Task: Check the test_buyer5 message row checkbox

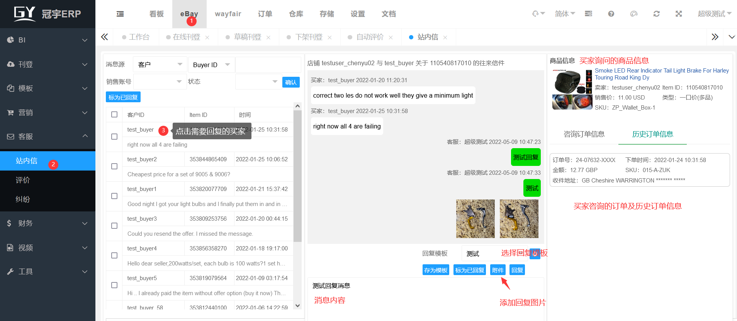Action: click(114, 285)
